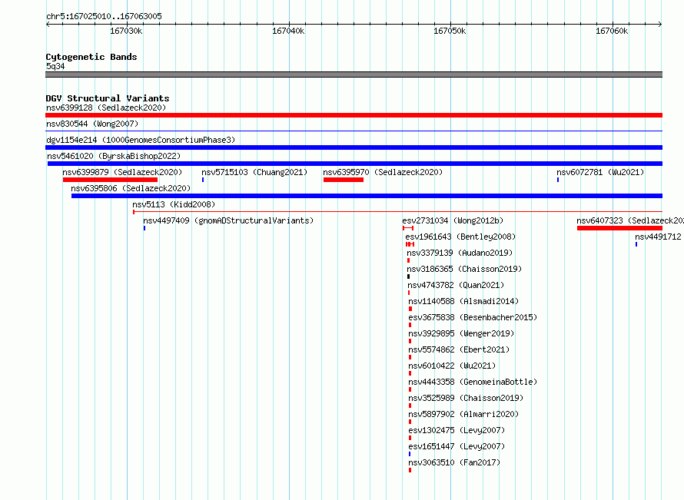Click the nsv6407323 Sedlazeck variant label
Viewport: 684px width, 500px height.
630,220
